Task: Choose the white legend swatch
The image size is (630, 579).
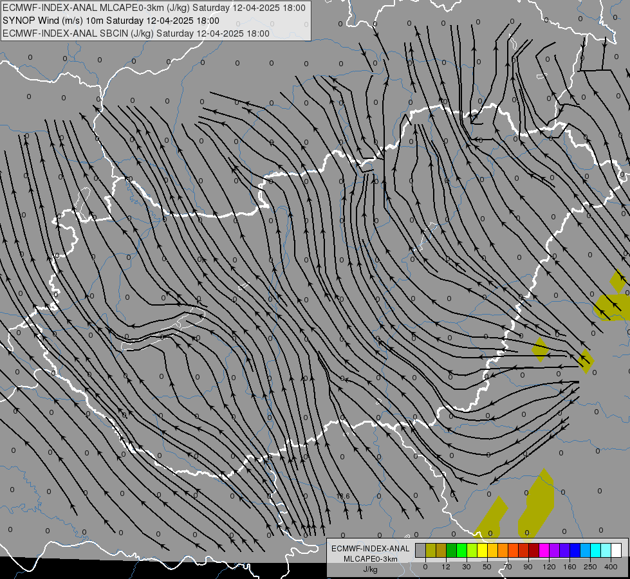Action: (x=616, y=550)
